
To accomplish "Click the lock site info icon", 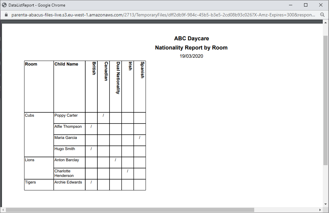I will point(6,15).
